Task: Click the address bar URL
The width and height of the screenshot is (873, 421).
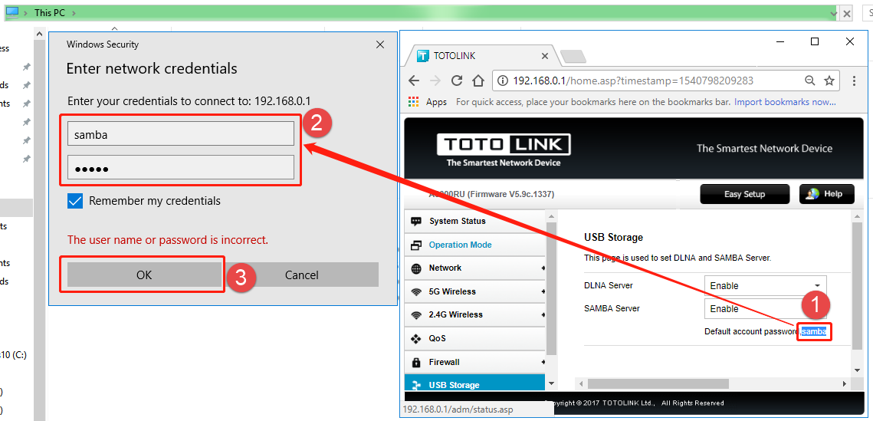Action: point(633,81)
